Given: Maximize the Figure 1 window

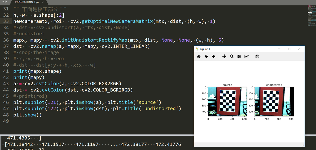Looking at the screenshot, I should coord(289,49).
